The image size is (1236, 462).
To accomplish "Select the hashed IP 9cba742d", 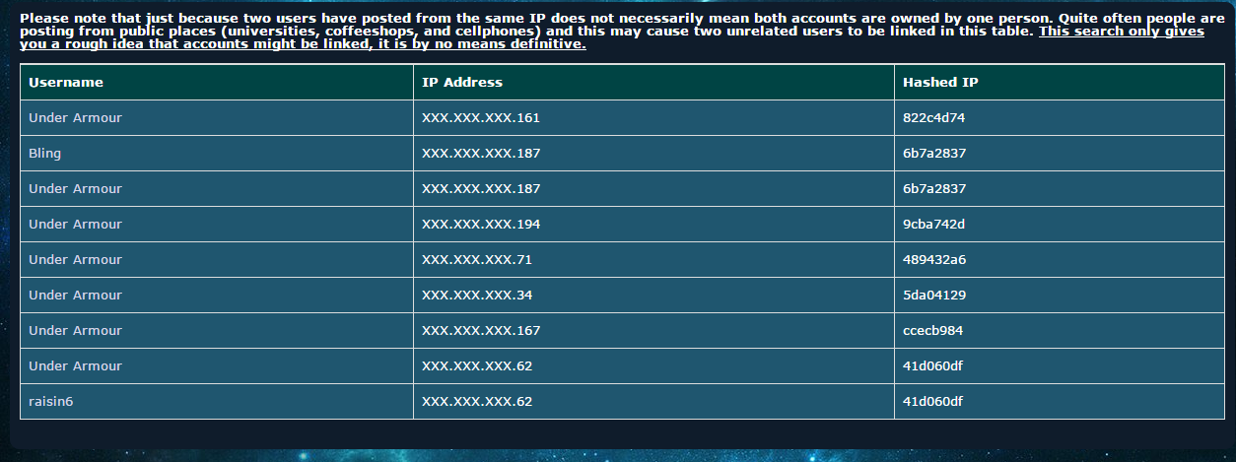I will tap(933, 225).
